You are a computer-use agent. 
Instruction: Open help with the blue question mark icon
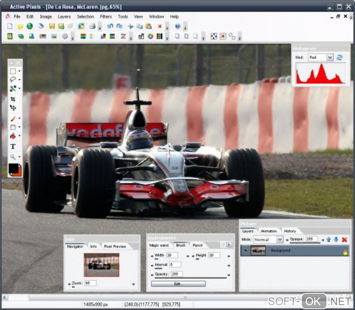(x=178, y=26)
